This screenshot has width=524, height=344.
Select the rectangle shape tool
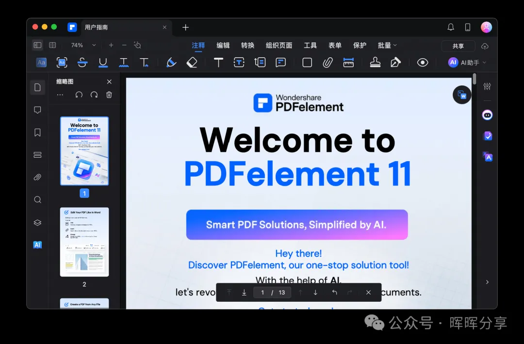[x=307, y=63]
